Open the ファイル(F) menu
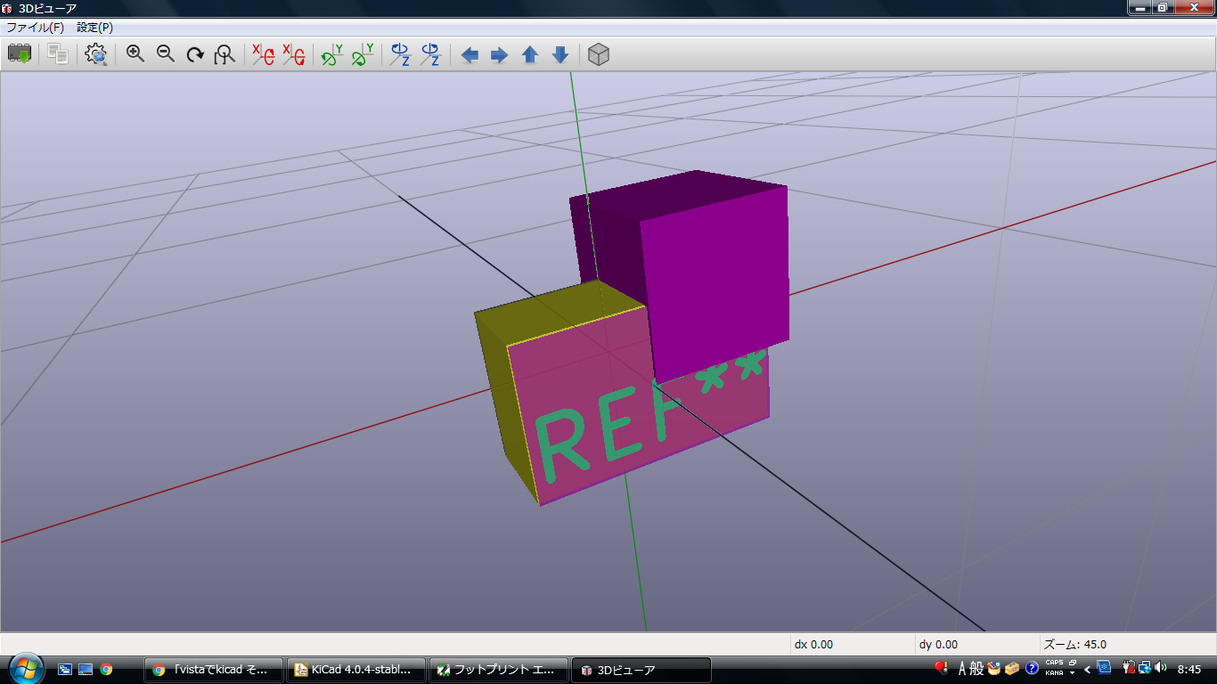 pyautogui.click(x=35, y=28)
